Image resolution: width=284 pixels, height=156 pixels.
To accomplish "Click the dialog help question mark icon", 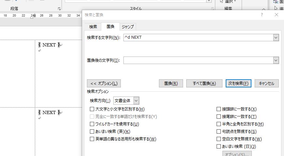I will (262, 15).
